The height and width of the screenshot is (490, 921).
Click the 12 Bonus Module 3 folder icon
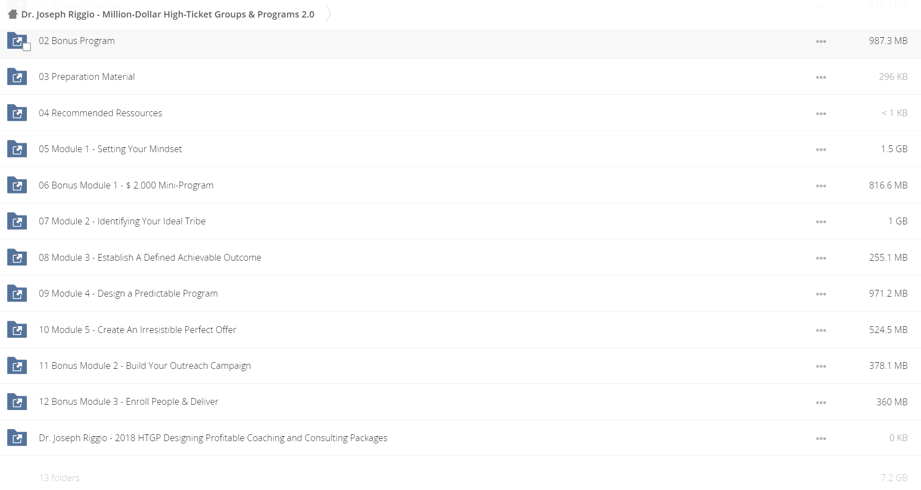tap(17, 402)
